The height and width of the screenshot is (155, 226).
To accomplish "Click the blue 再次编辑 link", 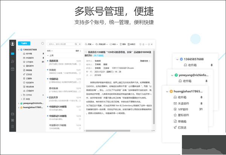I will [99, 56].
